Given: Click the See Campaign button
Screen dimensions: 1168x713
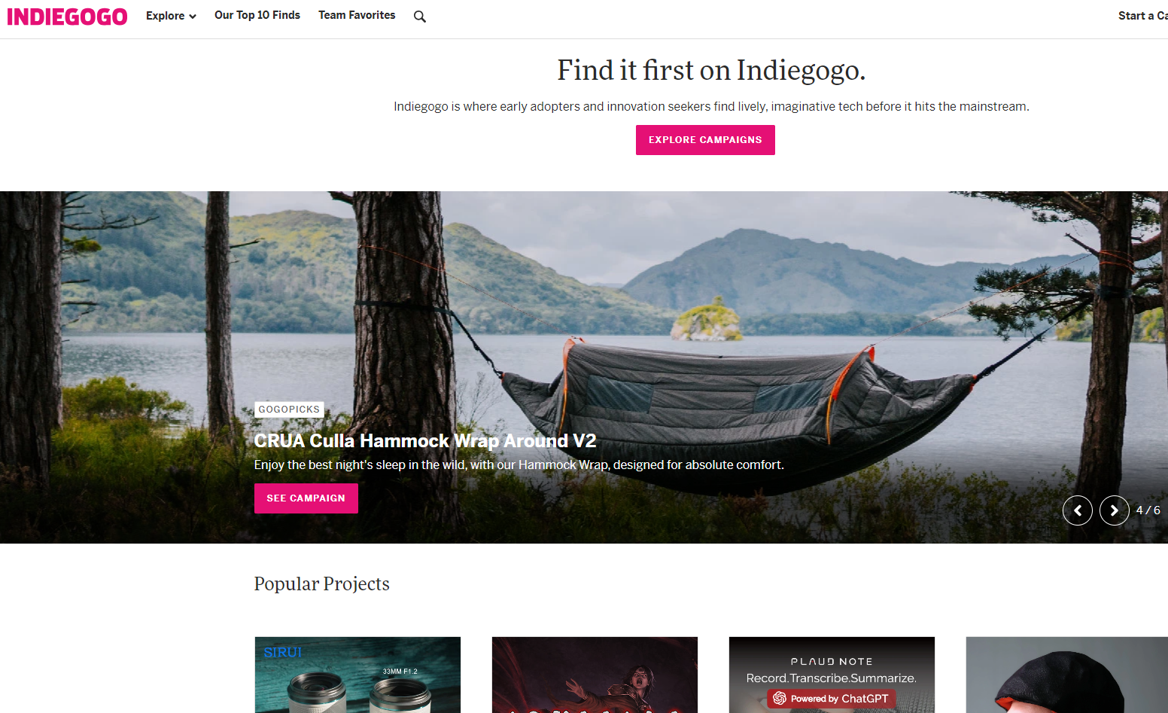Looking at the screenshot, I should coord(306,498).
